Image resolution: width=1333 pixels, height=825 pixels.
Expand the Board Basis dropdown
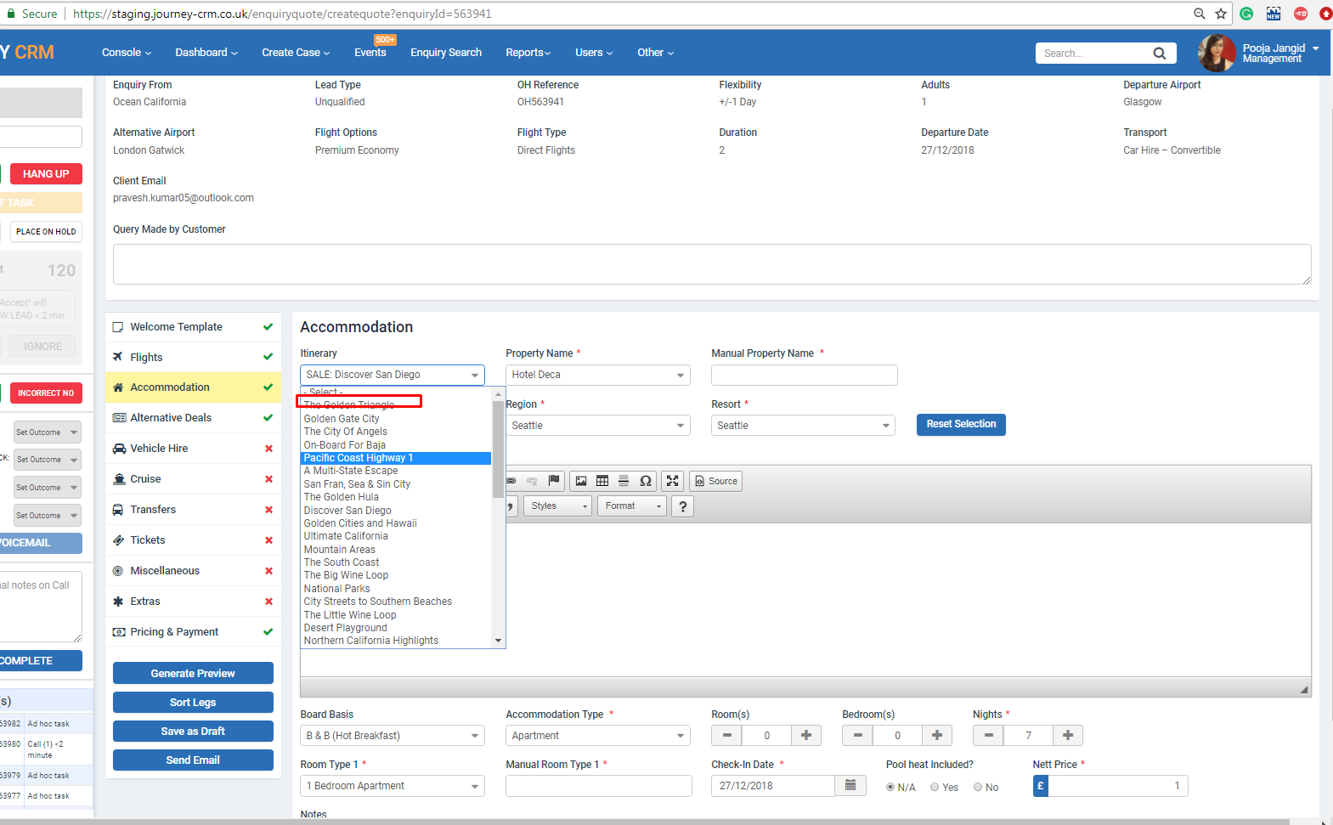[x=392, y=736]
